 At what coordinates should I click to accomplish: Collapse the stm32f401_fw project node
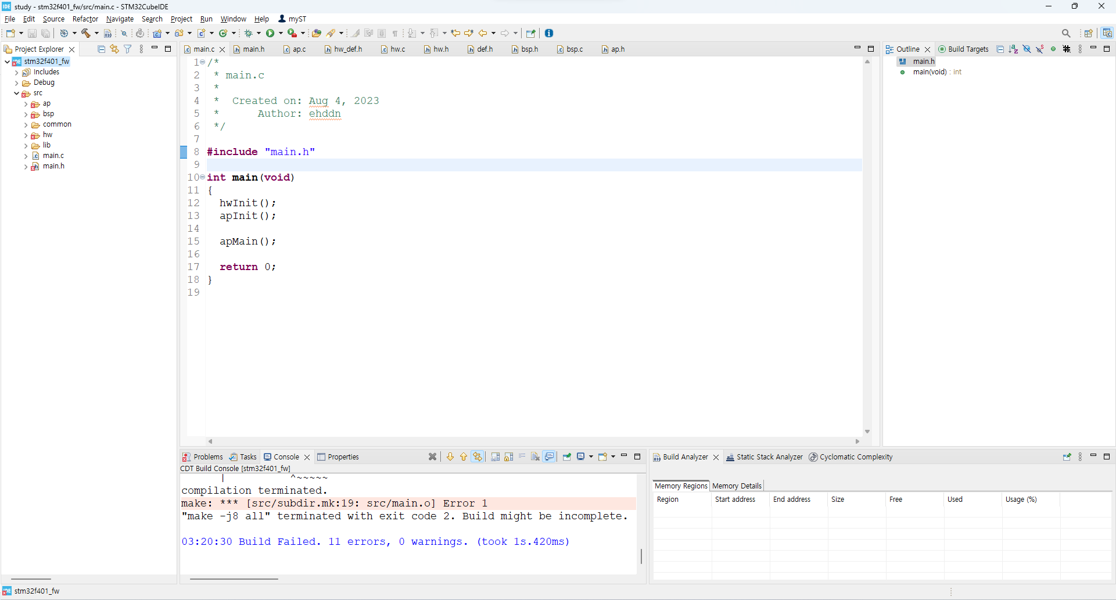point(7,62)
